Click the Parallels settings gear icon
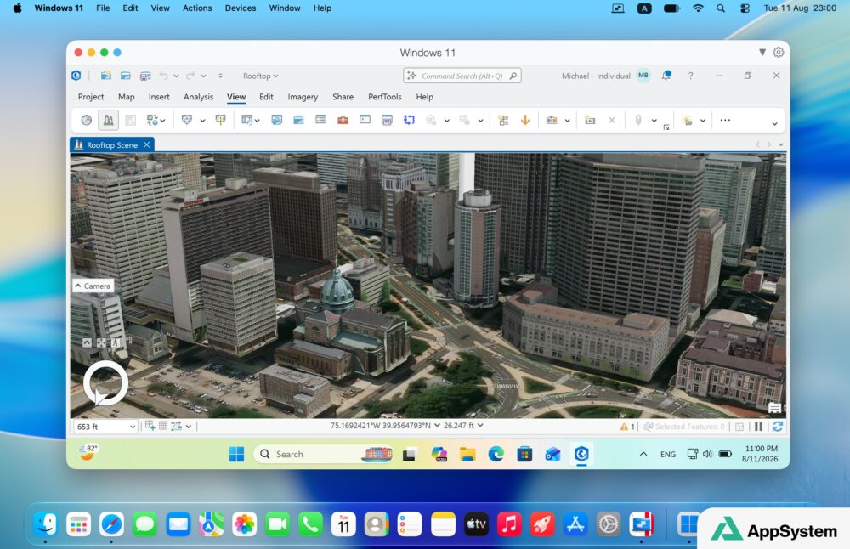850x549 pixels. pos(779,52)
